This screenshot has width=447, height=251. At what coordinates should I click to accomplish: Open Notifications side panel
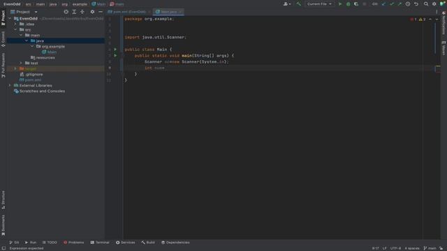tap(444, 23)
